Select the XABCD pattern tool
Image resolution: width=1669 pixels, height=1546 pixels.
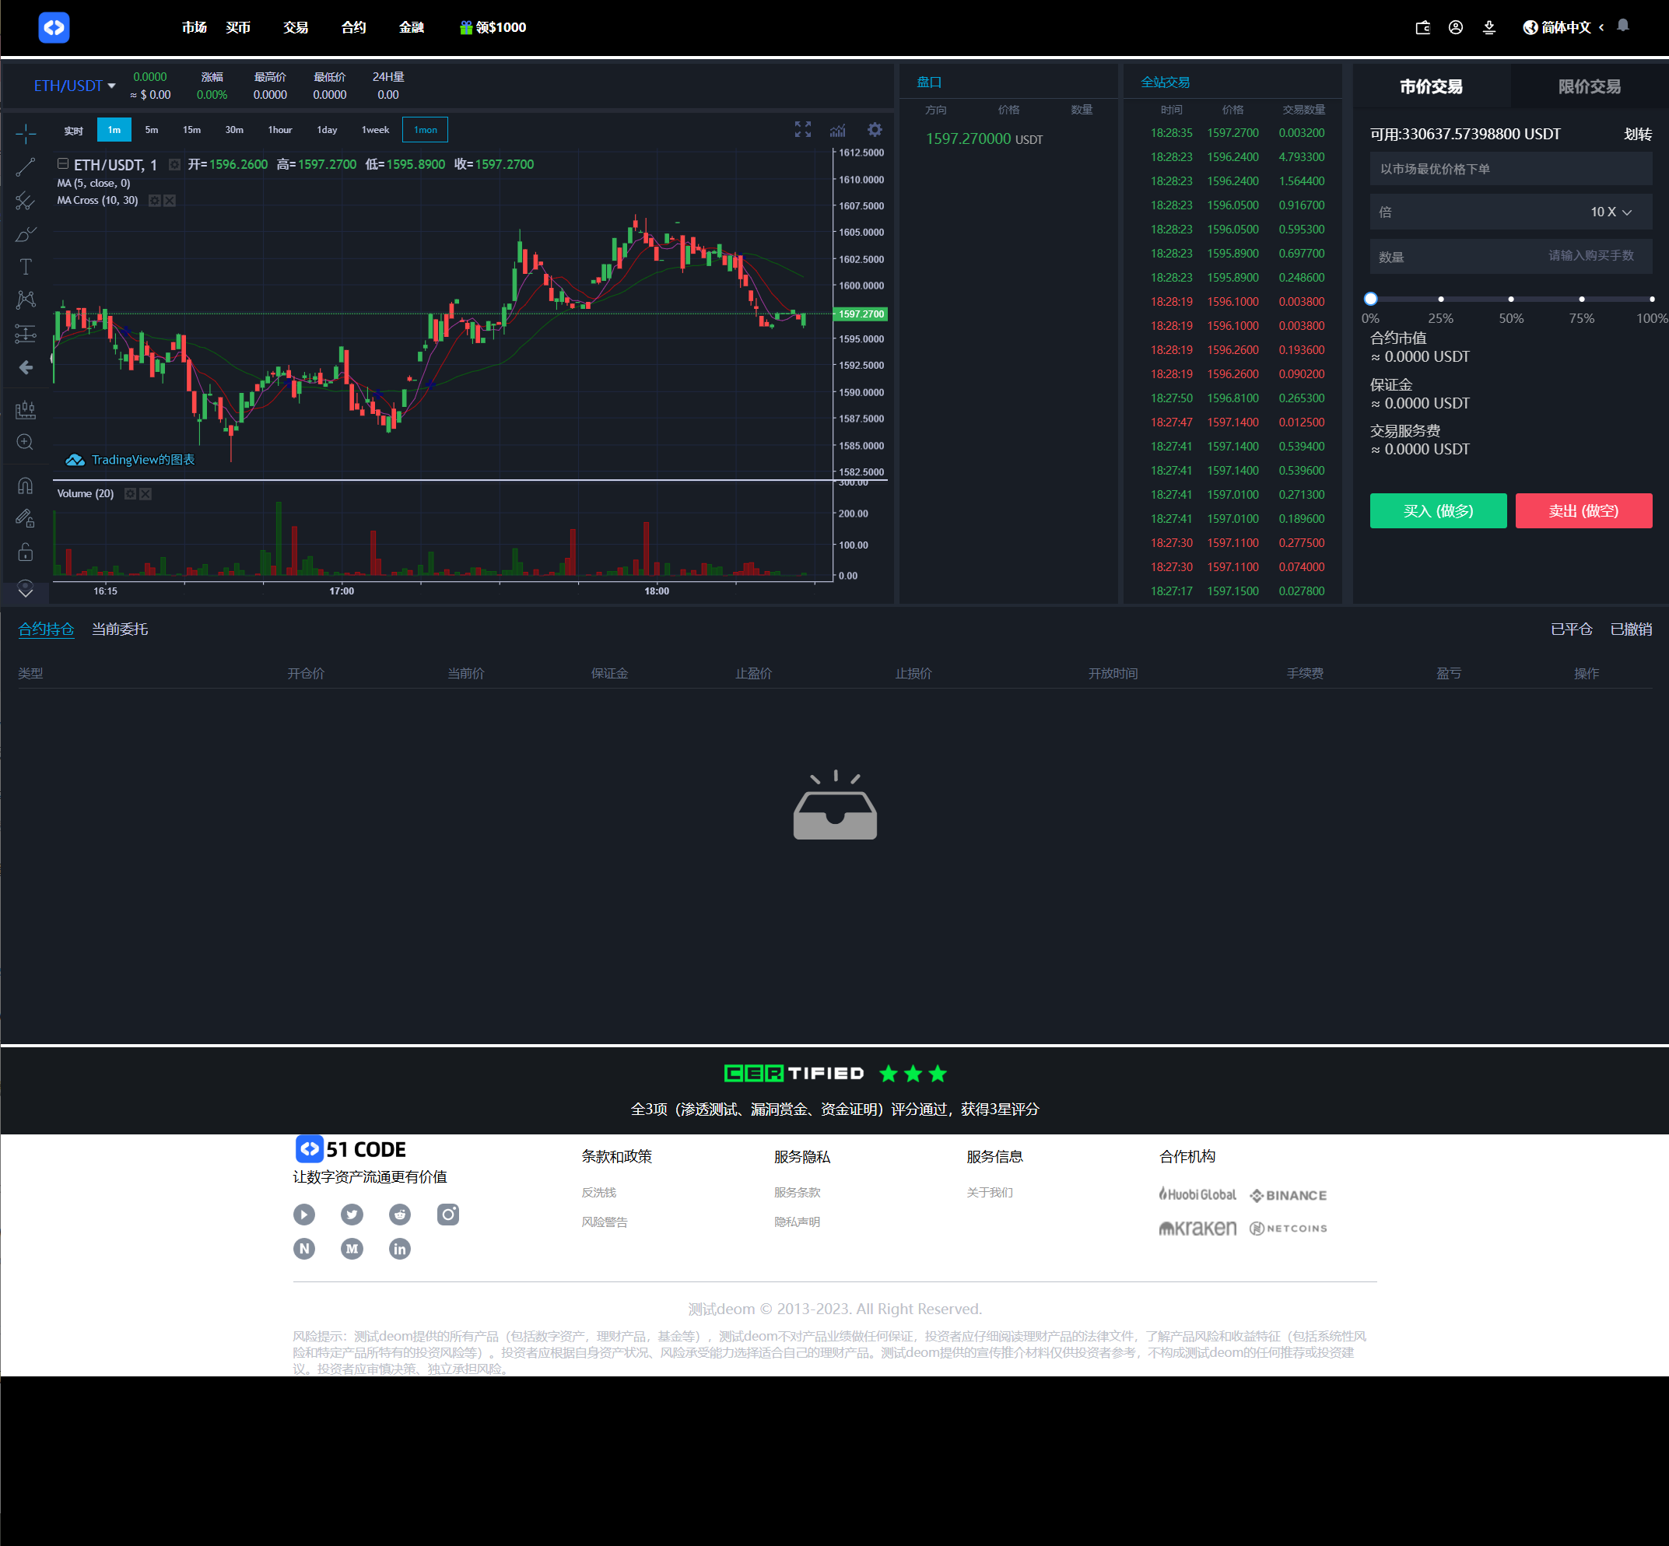25,300
